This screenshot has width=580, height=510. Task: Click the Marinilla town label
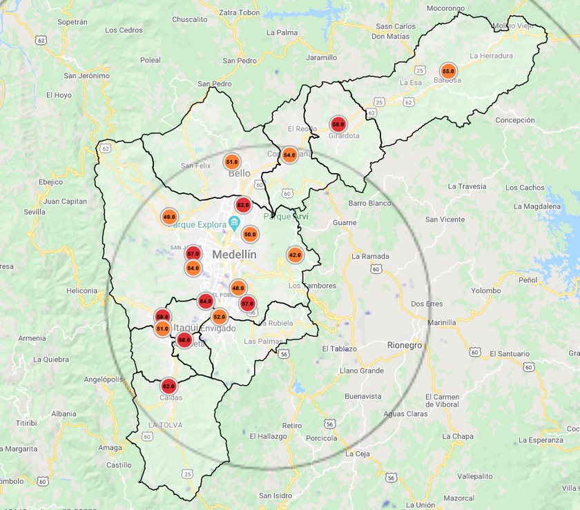442,322
